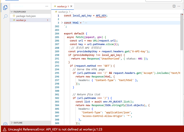Click the editor vertical scrollbar thumb
The height and width of the screenshot is (132, 184).
coord(182,32)
